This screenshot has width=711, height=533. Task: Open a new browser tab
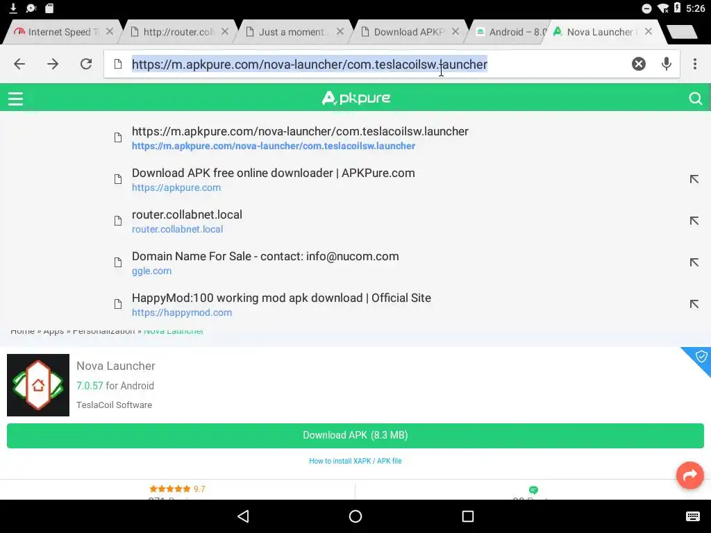click(x=682, y=32)
